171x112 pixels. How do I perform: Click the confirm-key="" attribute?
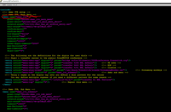click(x=16, y=31)
